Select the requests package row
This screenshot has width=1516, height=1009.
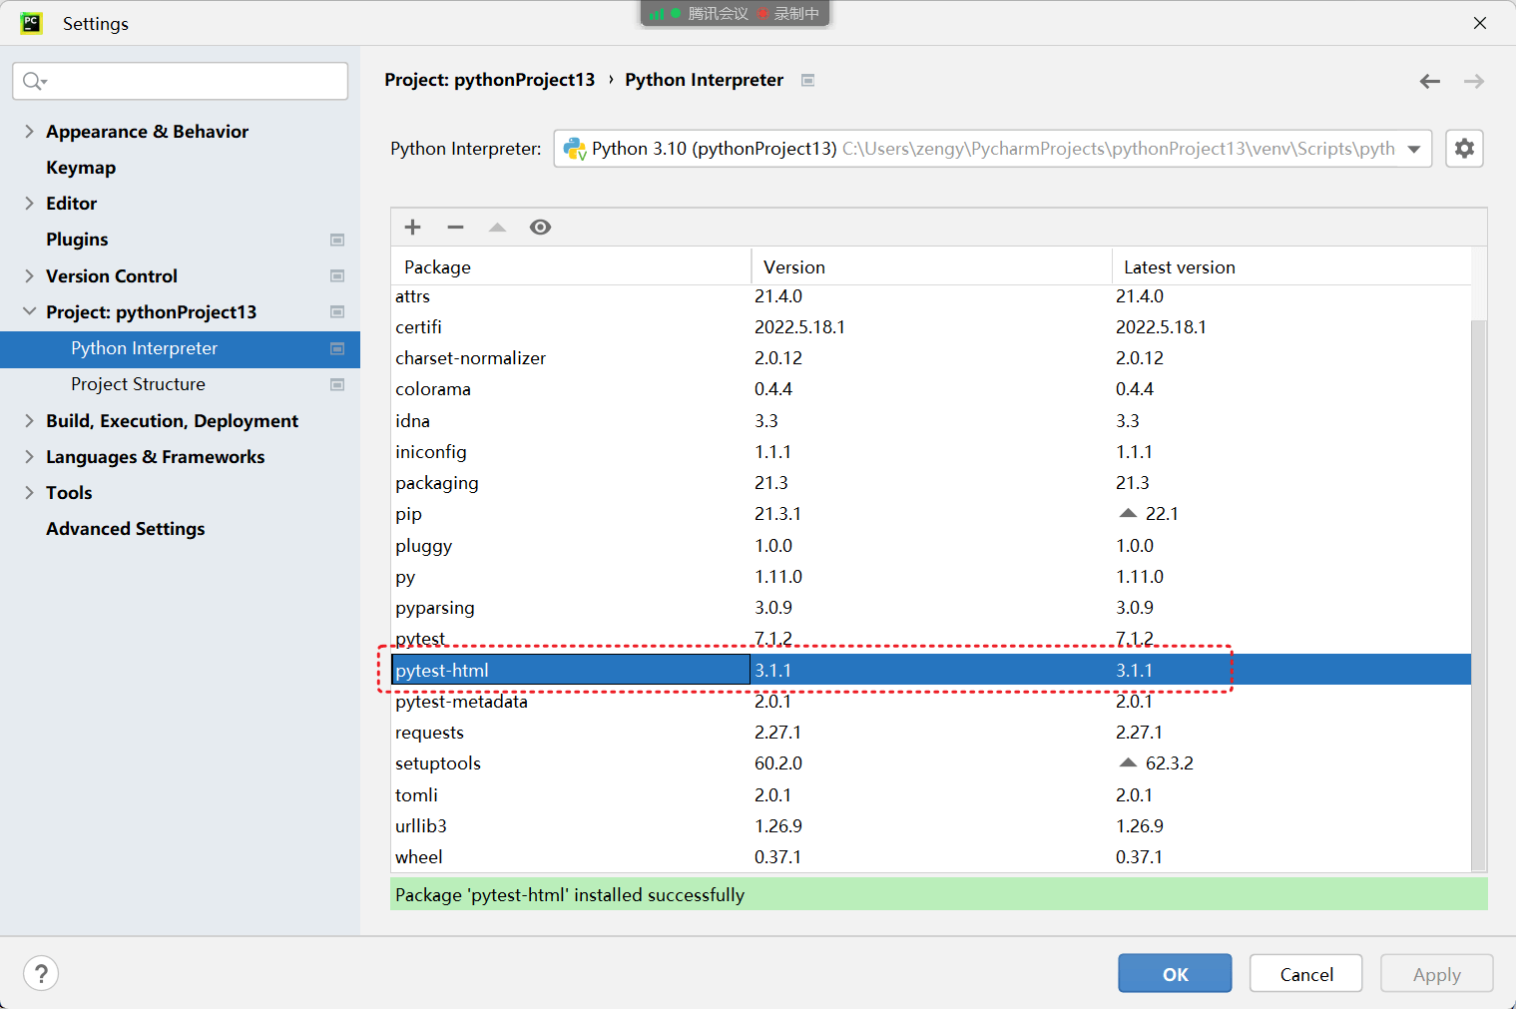[x=931, y=733]
